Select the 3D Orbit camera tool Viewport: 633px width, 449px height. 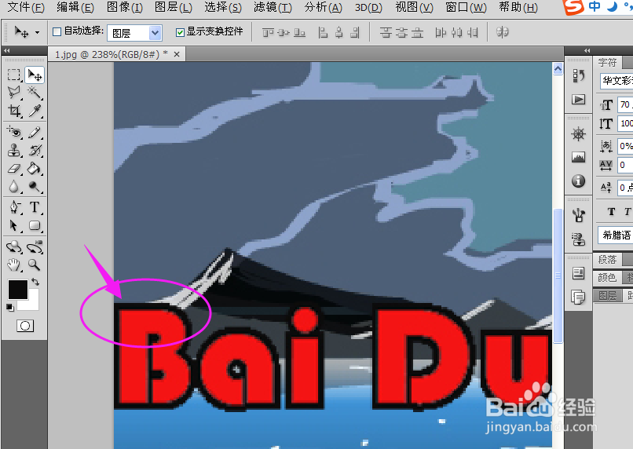35,246
